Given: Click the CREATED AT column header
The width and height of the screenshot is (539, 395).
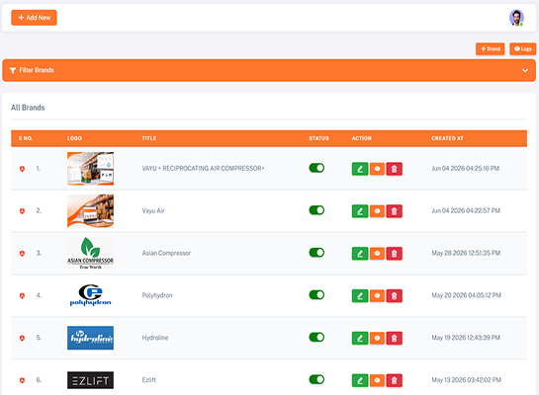Looking at the screenshot, I should point(447,138).
